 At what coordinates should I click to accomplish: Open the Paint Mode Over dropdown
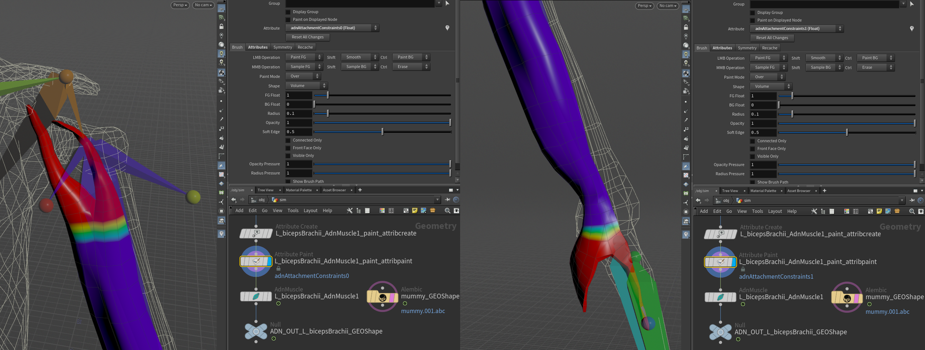303,76
